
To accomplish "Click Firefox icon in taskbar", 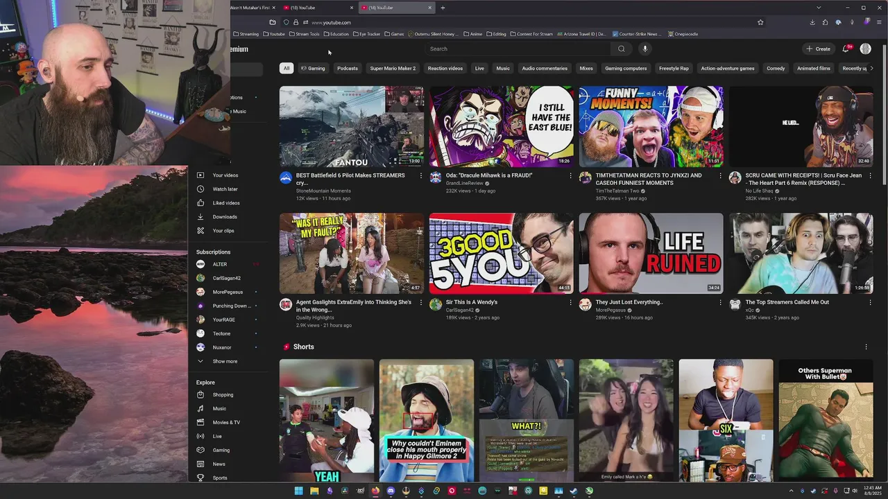I will (375, 491).
